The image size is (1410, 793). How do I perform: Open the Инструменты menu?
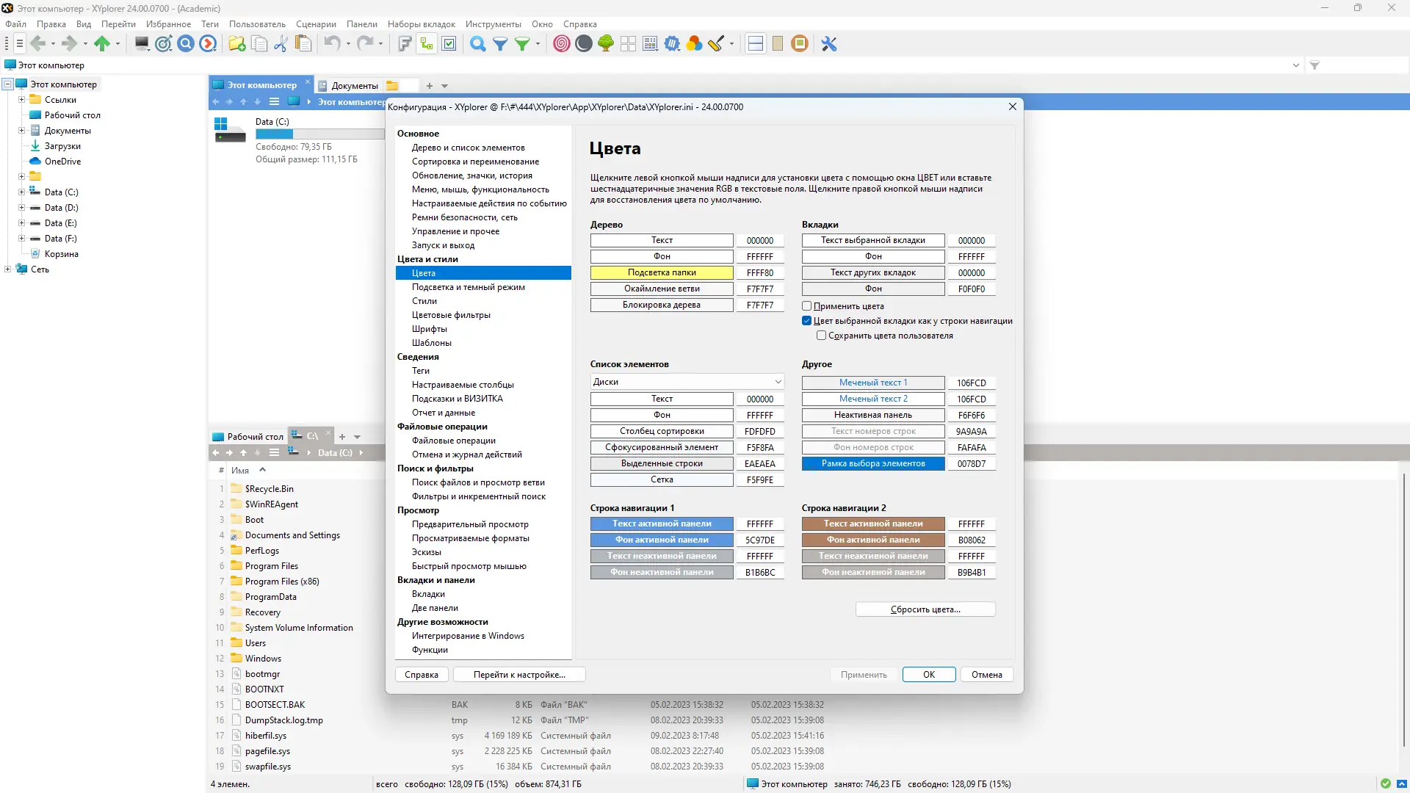click(x=493, y=24)
